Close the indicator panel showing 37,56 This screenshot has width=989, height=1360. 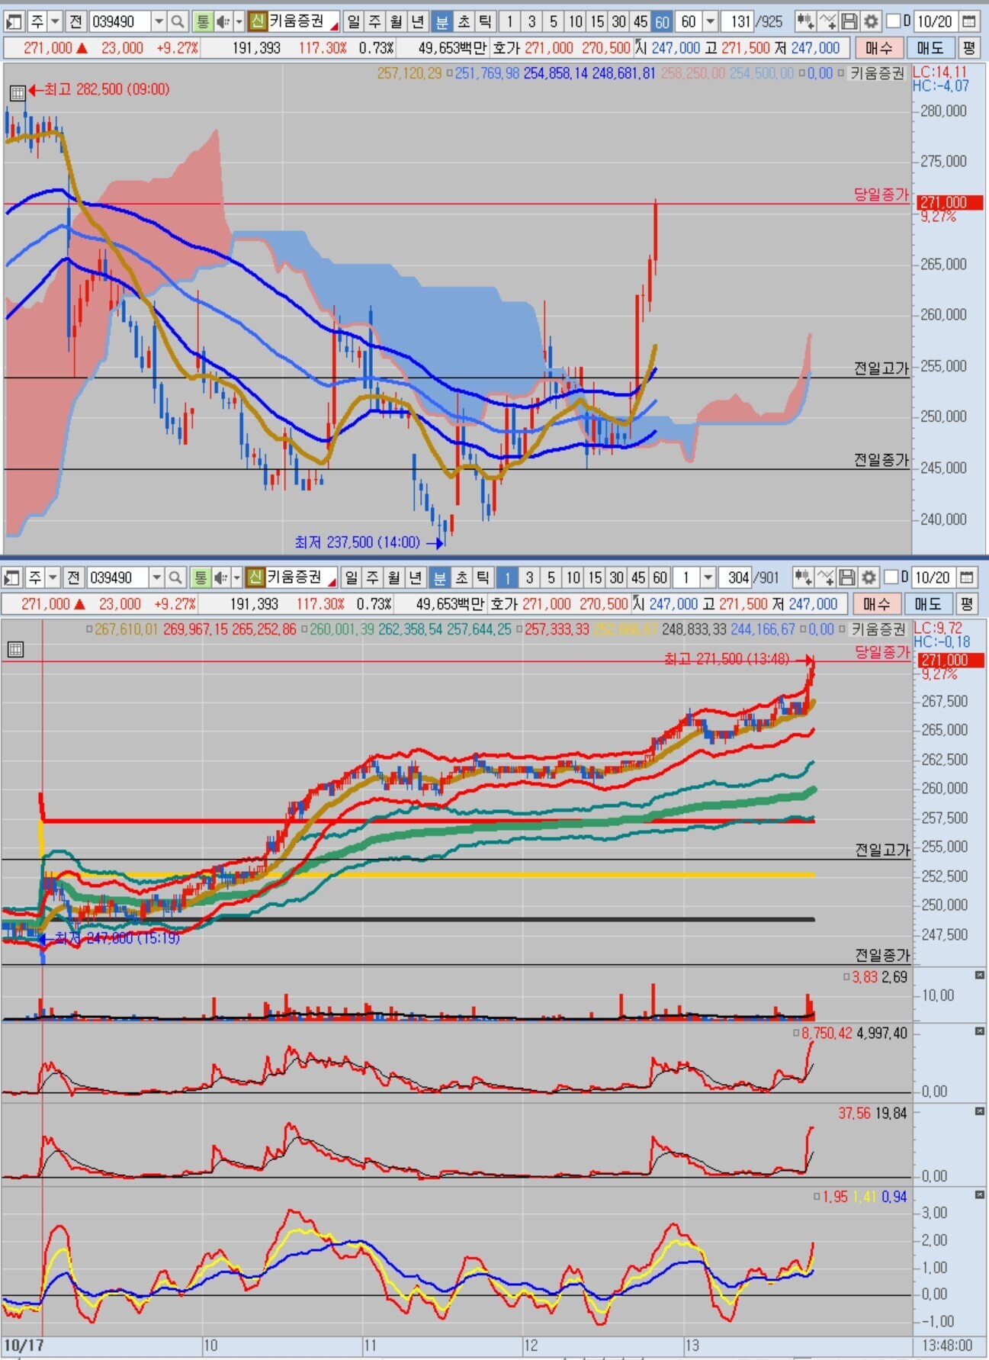[x=980, y=1112]
